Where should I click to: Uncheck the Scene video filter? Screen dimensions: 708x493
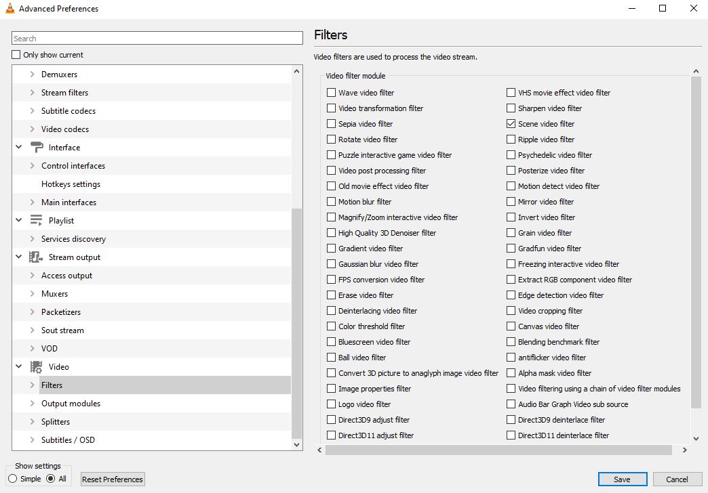(x=511, y=123)
